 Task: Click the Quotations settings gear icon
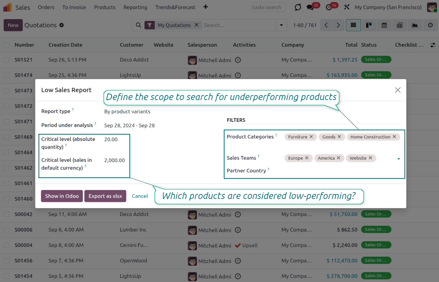coord(61,25)
